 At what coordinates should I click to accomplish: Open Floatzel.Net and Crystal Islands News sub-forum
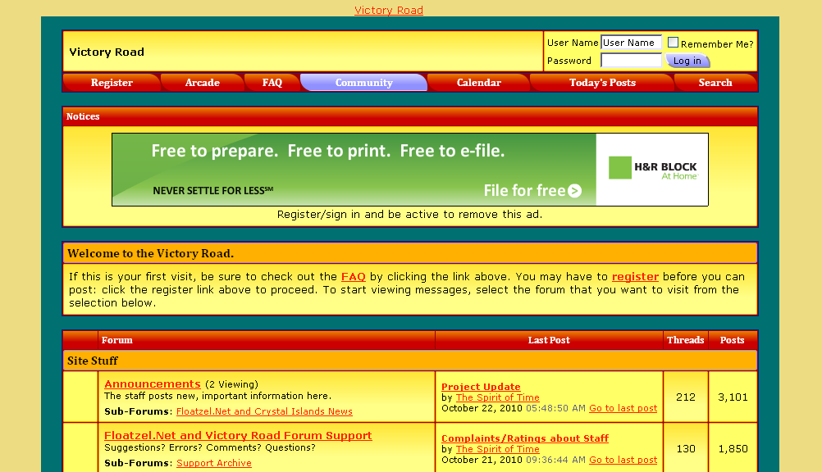[264, 411]
